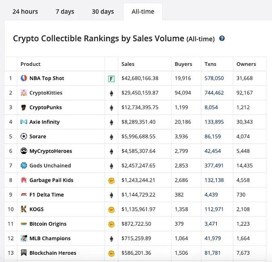
Task: Sort table by Owners column header
Action: pyautogui.click(x=246, y=64)
